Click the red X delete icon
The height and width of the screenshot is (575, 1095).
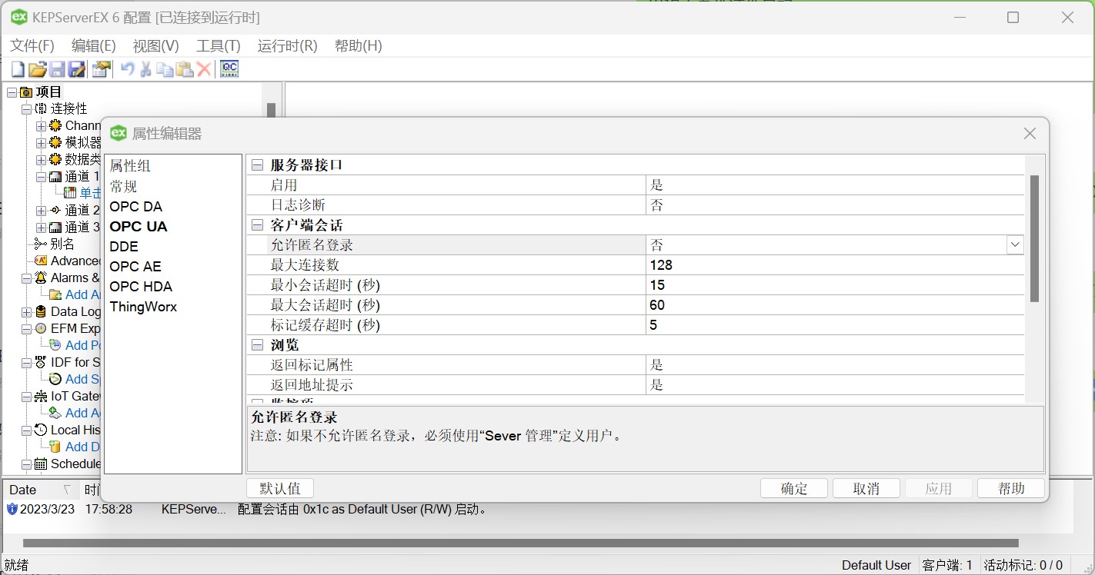point(202,68)
